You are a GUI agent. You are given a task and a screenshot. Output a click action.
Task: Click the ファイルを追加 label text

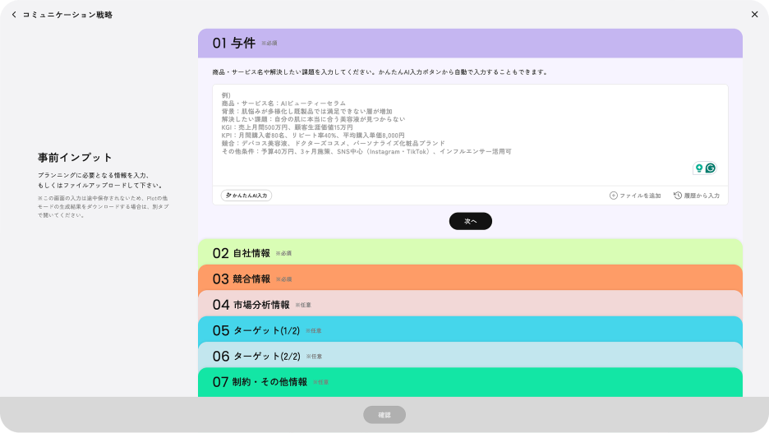[x=640, y=196]
